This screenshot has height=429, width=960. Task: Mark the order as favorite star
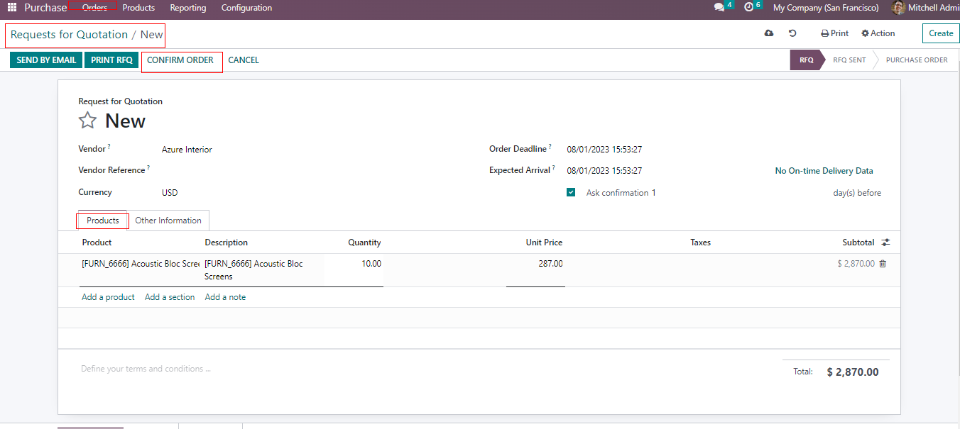tap(87, 121)
